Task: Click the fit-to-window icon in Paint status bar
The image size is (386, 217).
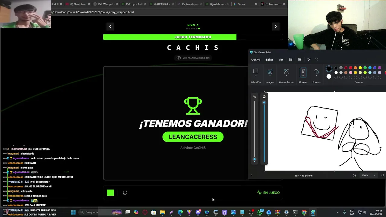Action: [355, 175]
